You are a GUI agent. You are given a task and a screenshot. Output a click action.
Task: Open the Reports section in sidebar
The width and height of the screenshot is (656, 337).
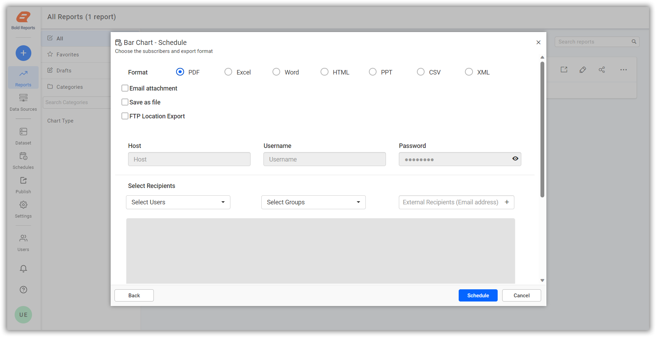(23, 77)
